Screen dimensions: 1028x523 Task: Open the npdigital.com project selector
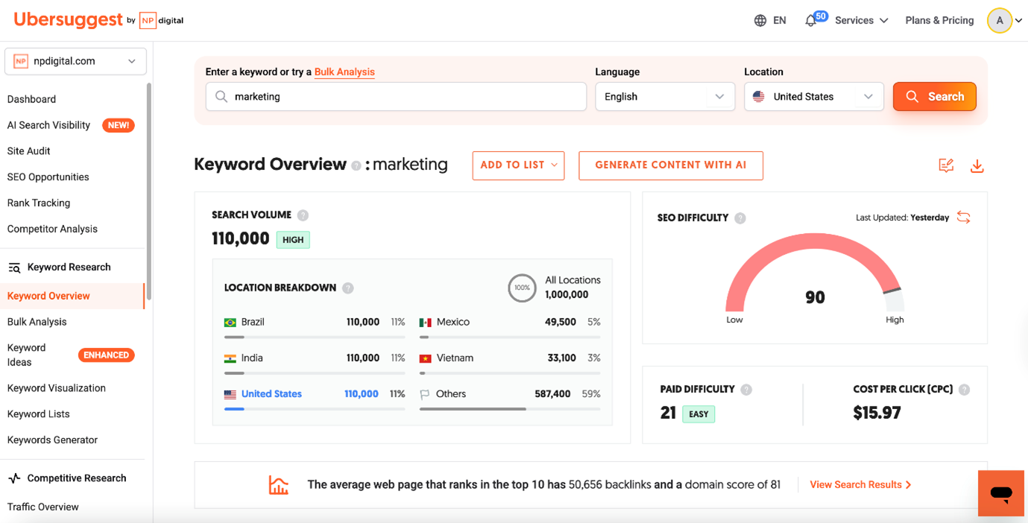[x=75, y=61]
